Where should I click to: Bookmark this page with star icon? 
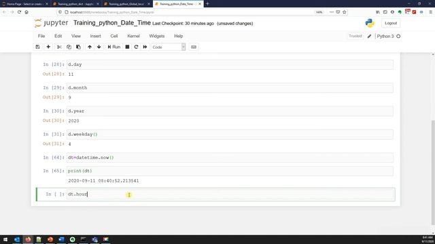(345, 12)
